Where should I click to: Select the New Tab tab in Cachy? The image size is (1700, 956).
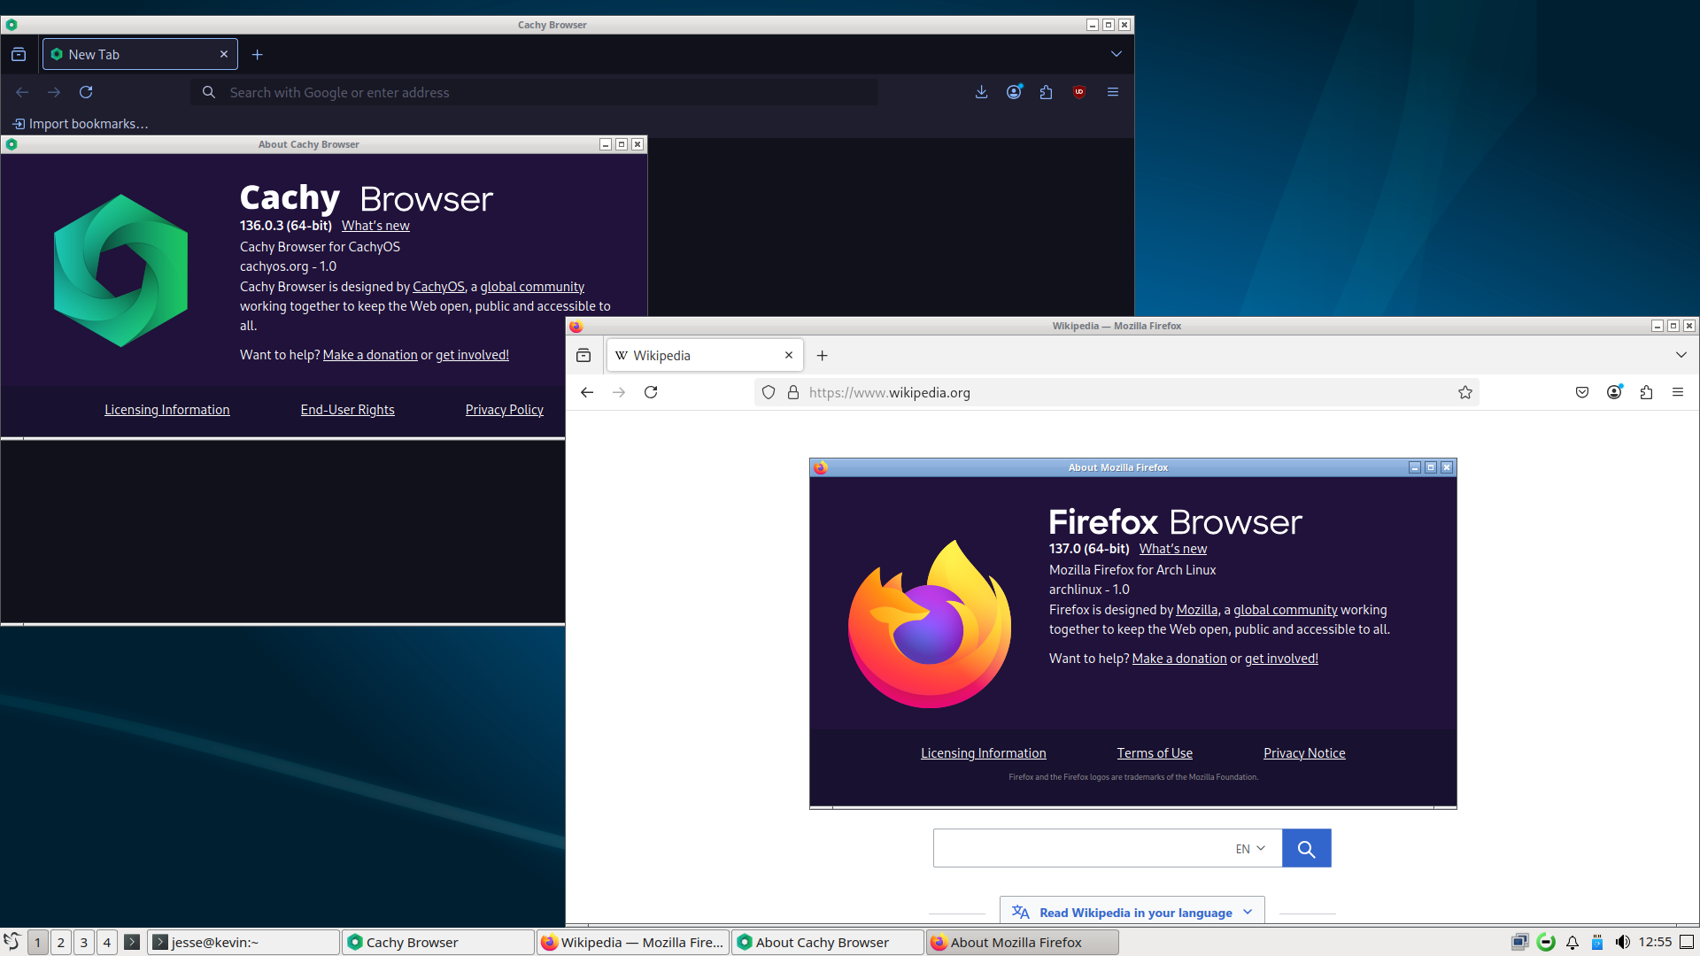pyautogui.click(x=140, y=54)
